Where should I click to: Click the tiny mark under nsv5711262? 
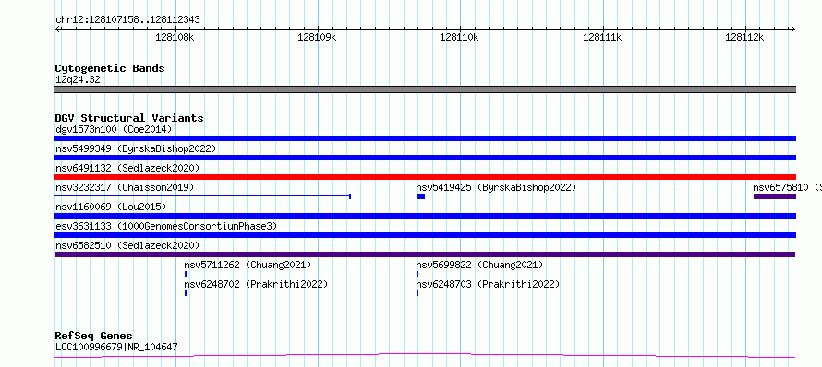[x=186, y=274]
